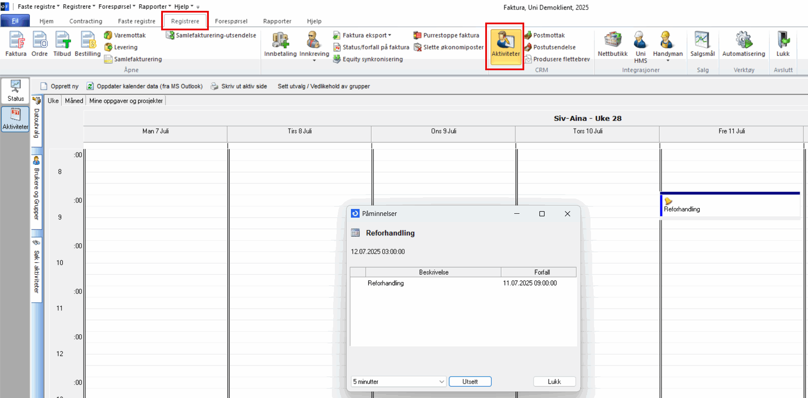Open the Faktura icon in the ribbon
This screenshot has width=808, height=398.
click(x=16, y=44)
